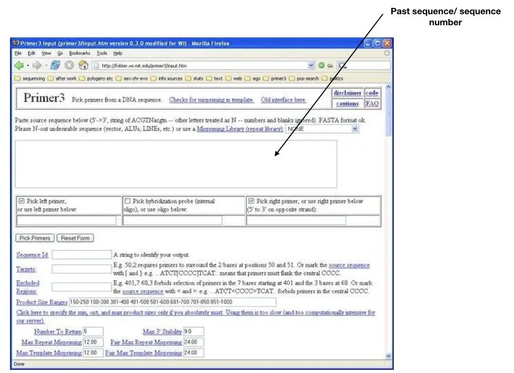Enable Pick hybridization probe checkbox
514x373 pixels.
[x=128, y=201]
